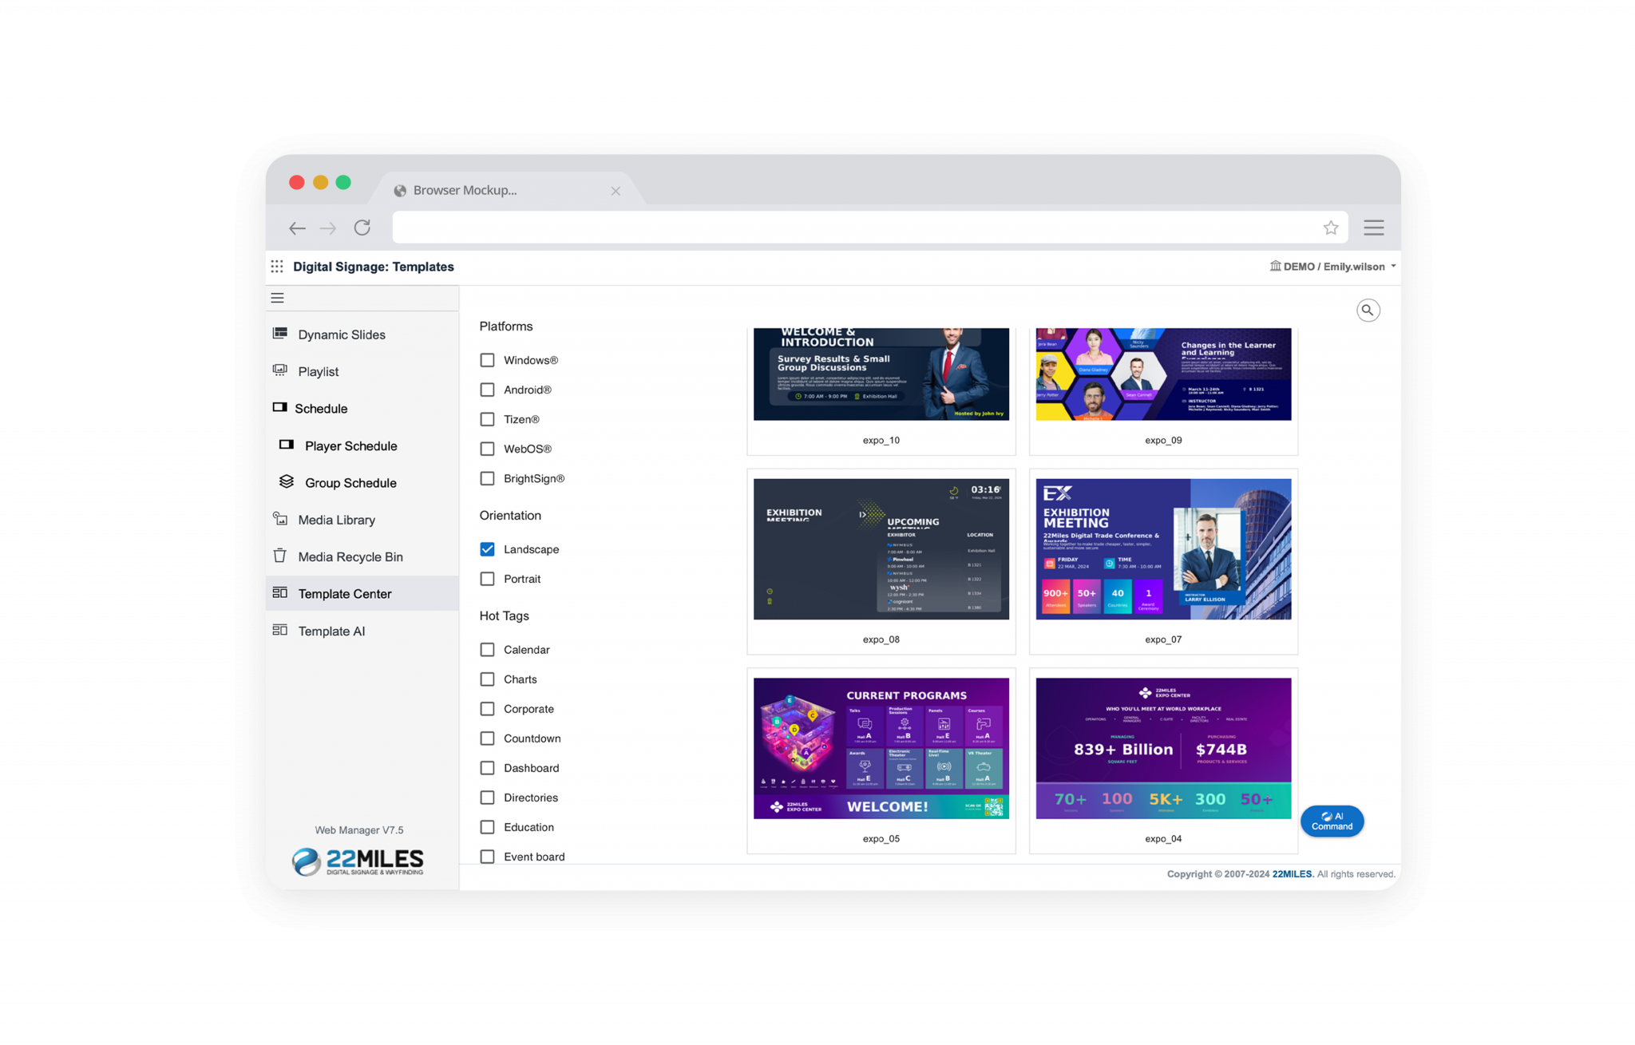1635x1045 pixels.
Task: Open the Media Library
Action: (x=336, y=520)
